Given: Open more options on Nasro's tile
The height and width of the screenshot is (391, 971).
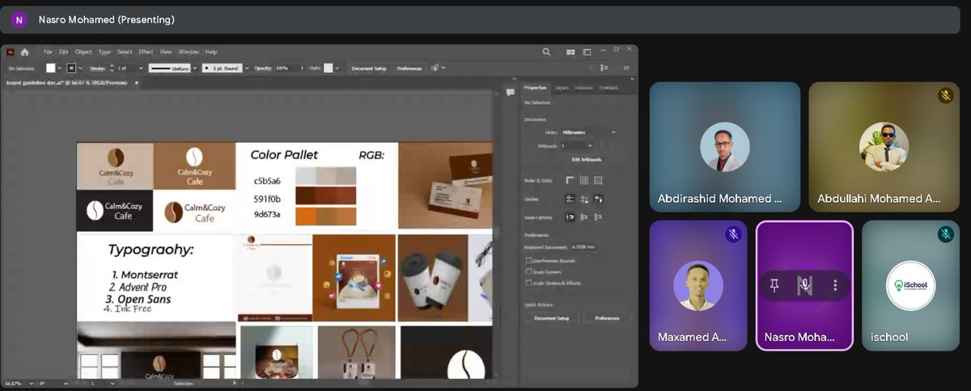Looking at the screenshot, I should point(835,285).
